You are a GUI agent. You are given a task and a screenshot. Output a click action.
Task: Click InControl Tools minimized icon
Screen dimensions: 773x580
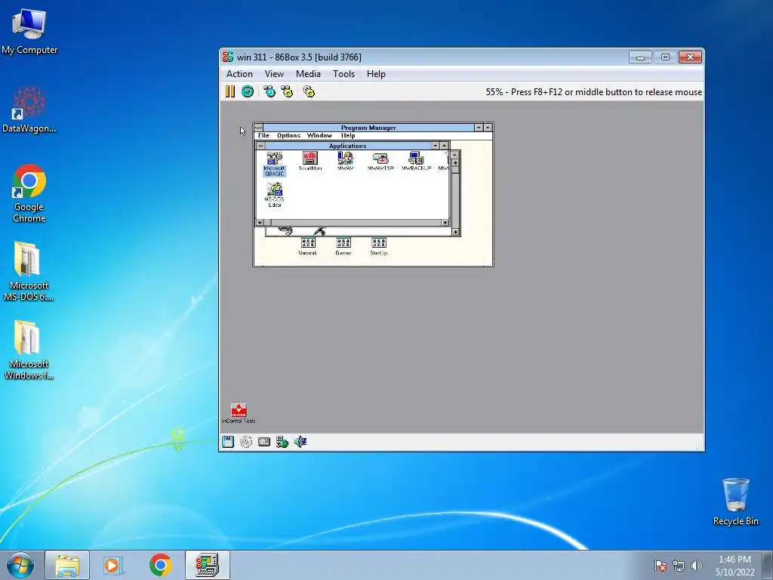coord(239,413)
